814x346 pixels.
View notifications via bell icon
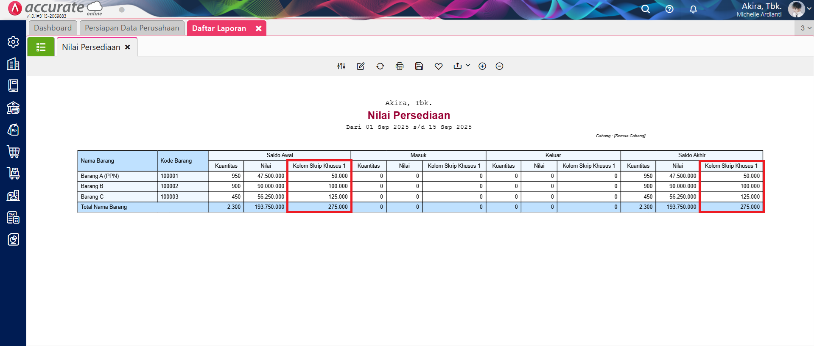point(693,9)
